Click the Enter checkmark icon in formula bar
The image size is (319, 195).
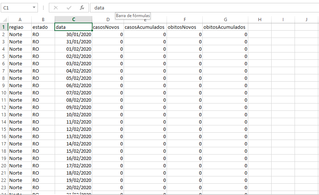pyautogui.click(x=69, y=8)
